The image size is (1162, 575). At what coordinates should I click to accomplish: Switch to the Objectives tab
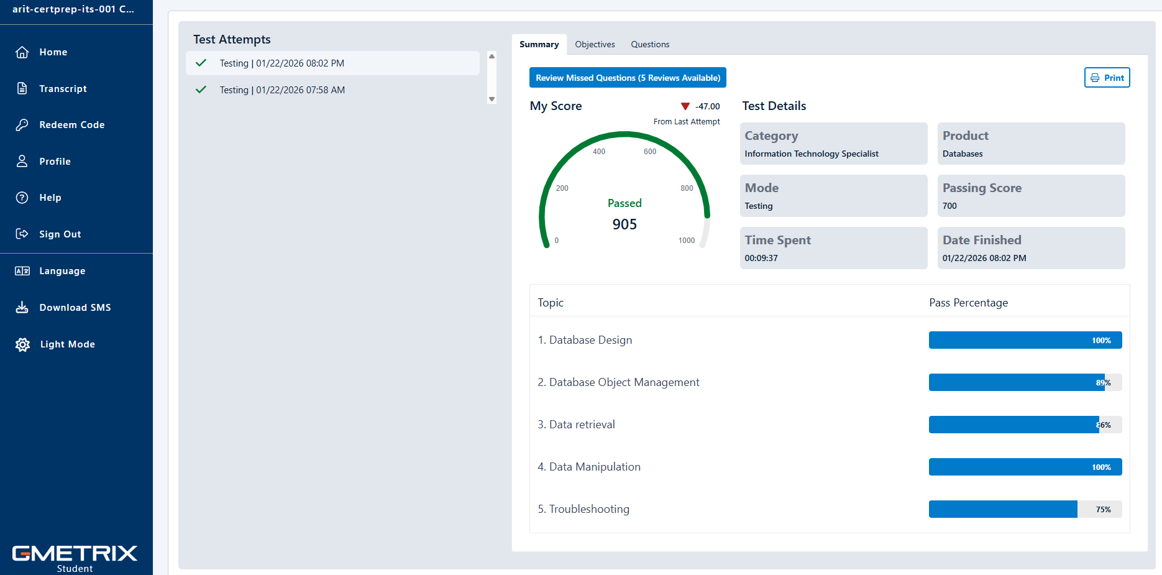tap(595, 44)
